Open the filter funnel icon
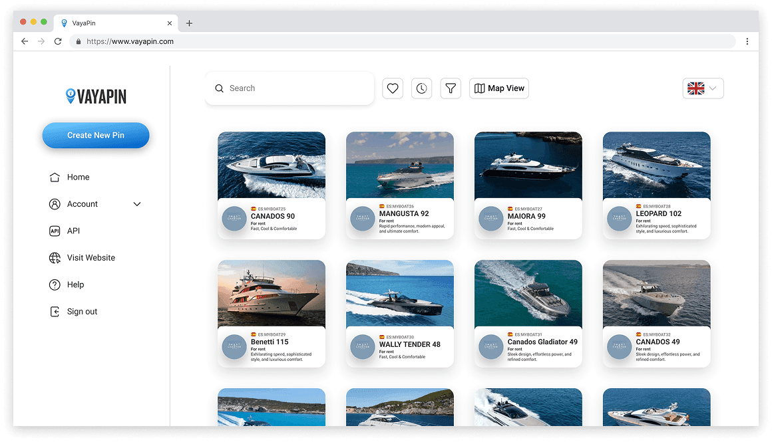 [451, 88]
